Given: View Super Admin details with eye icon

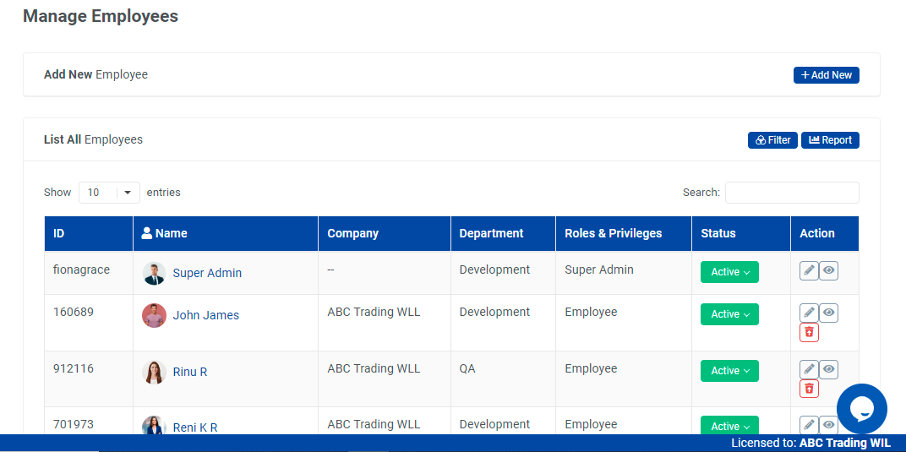Looking at the screenshot, I should click(x=829, y=270).
